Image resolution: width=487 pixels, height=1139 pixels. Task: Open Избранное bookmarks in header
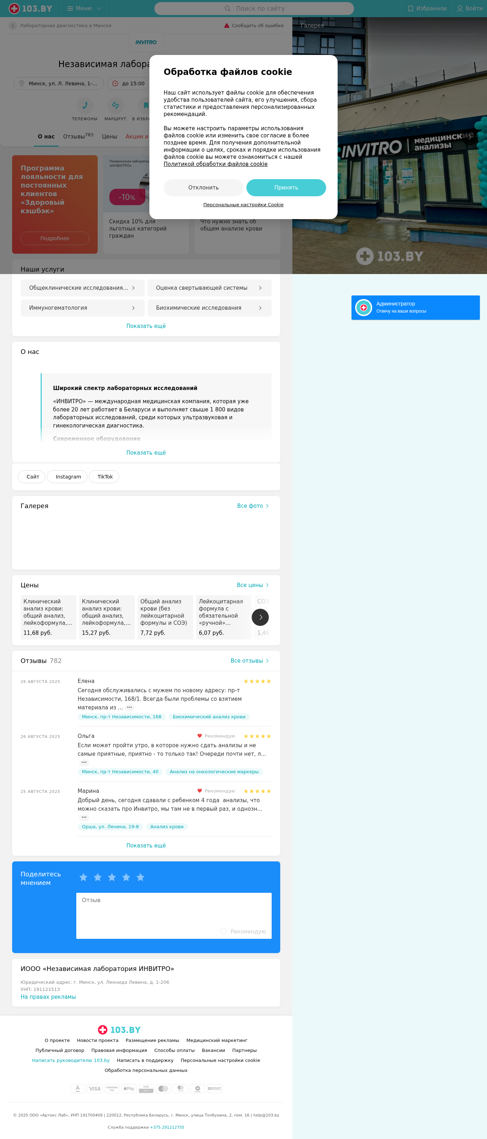click(427, 9)
